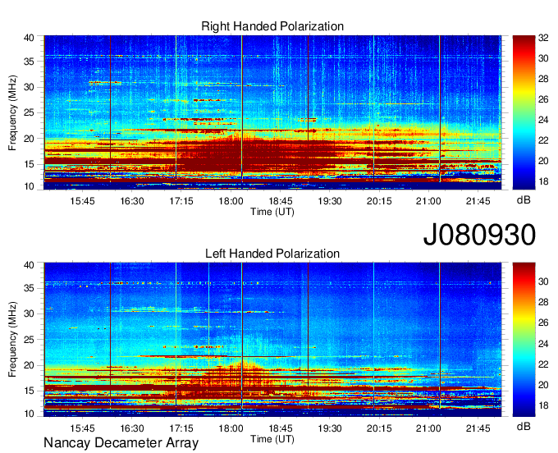Viewport: 558px width, 453px height.
Task: Click the 30 dB label on the bottom colorbar
Action: pos(543,281)
